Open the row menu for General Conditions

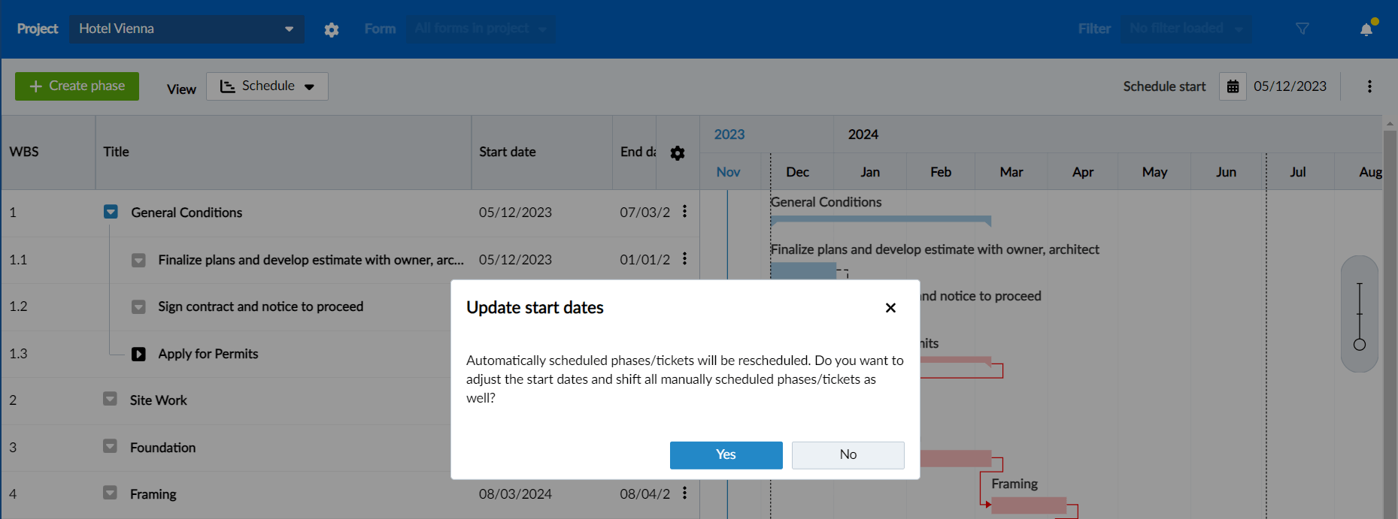pos(684,213)
